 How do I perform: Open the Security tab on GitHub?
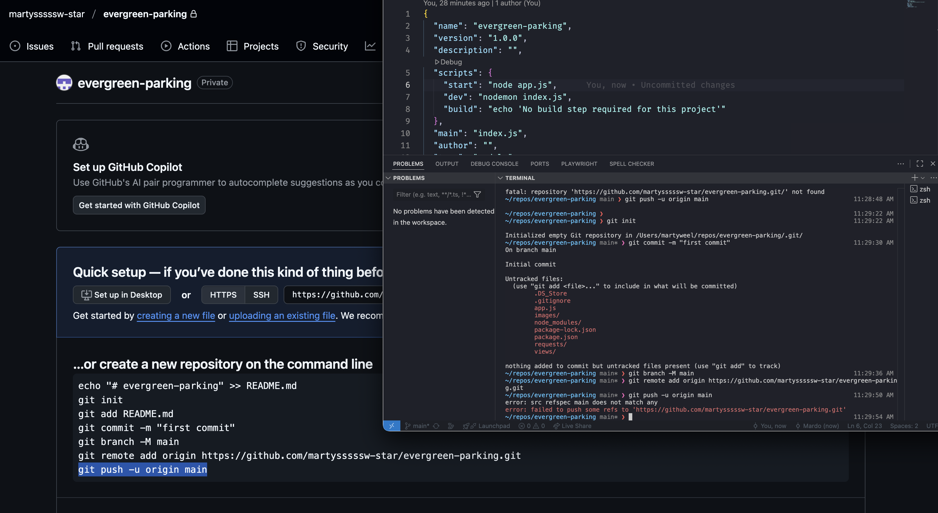[322, 46]
